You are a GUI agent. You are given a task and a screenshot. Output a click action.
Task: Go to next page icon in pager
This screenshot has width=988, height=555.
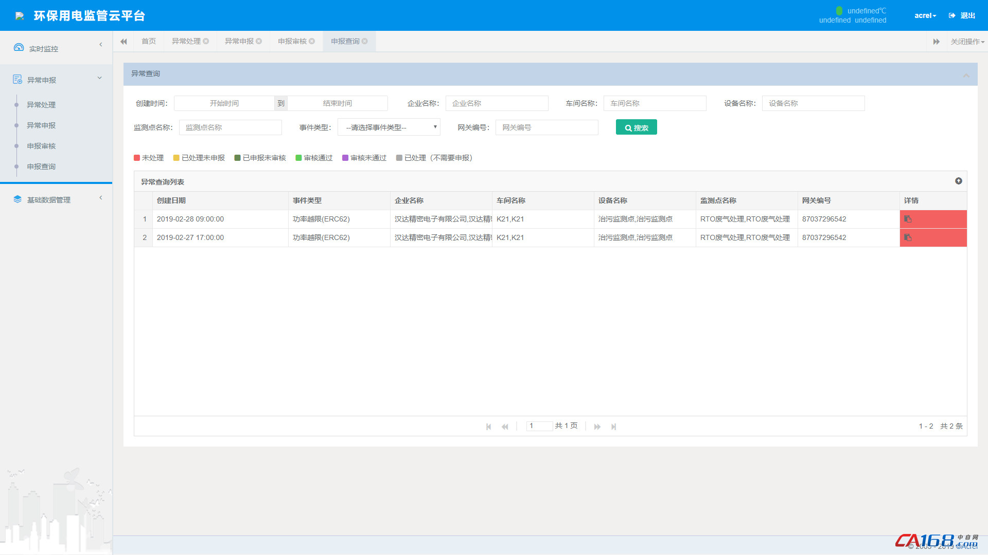coord(597,427)
